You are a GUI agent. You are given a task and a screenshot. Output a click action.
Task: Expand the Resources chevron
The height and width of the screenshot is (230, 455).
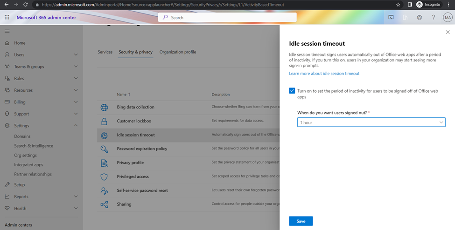point(76,90)
